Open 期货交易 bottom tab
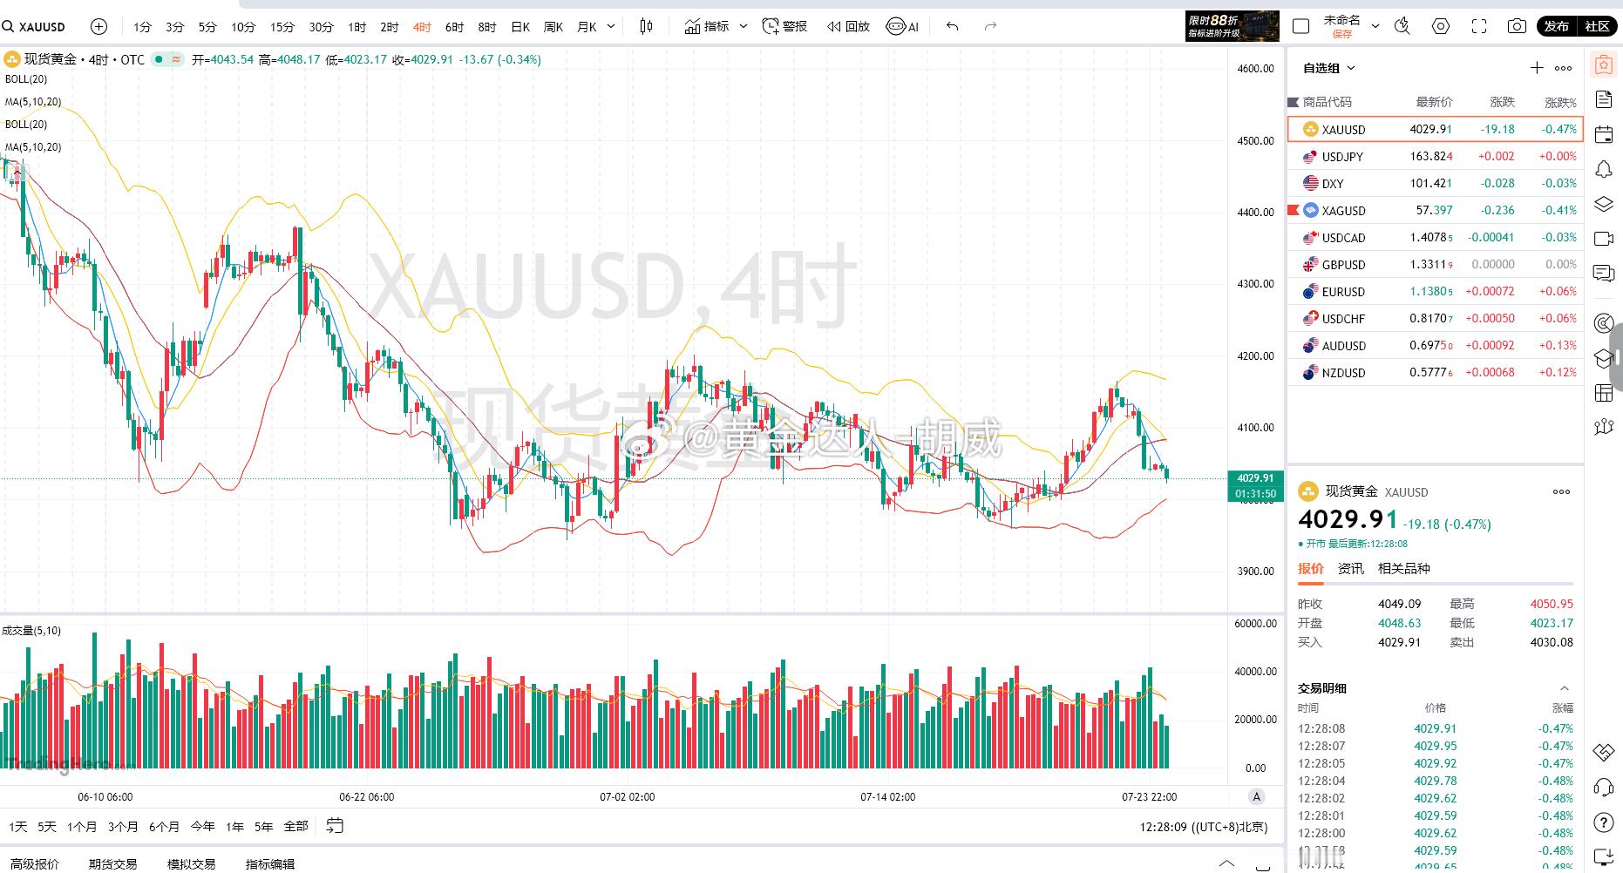 point(113,864)
